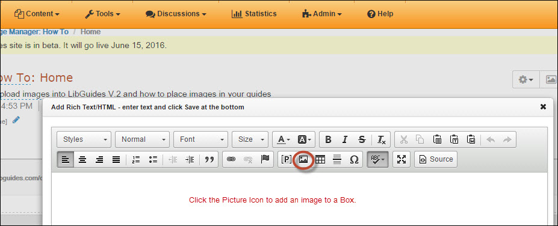Open the Statistics page

(254, 14)
